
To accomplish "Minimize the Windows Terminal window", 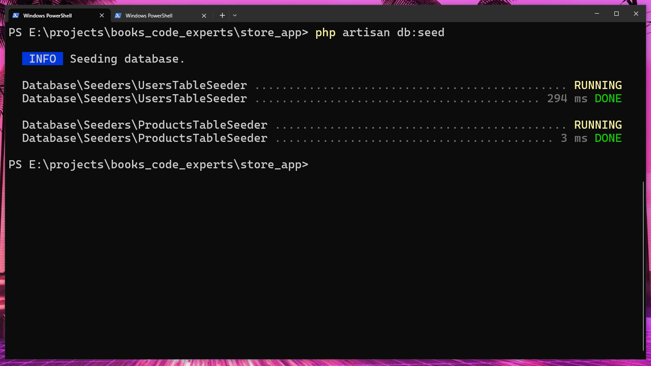I will 597,14.
